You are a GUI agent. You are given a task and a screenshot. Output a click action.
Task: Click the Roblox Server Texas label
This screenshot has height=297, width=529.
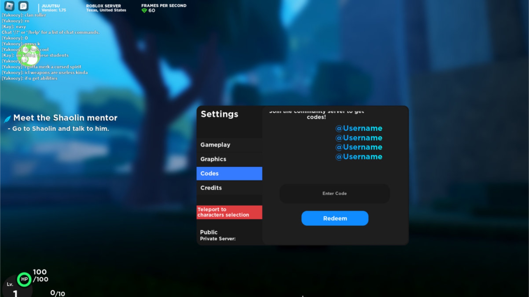[x=106, y=8]
